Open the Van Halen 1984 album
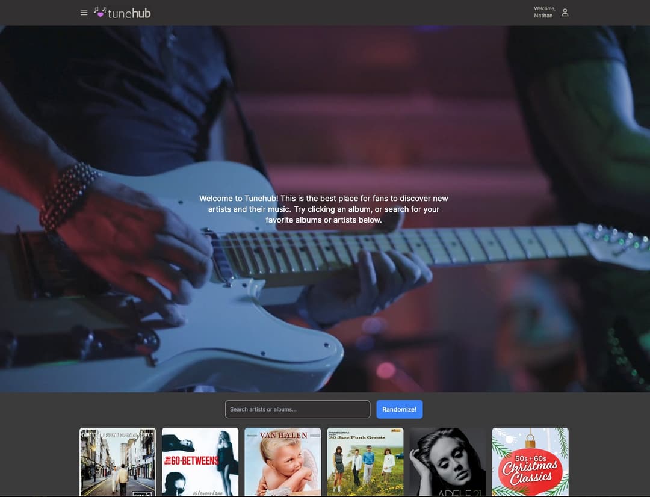The image size is (650, 497). tap(282, 462)
